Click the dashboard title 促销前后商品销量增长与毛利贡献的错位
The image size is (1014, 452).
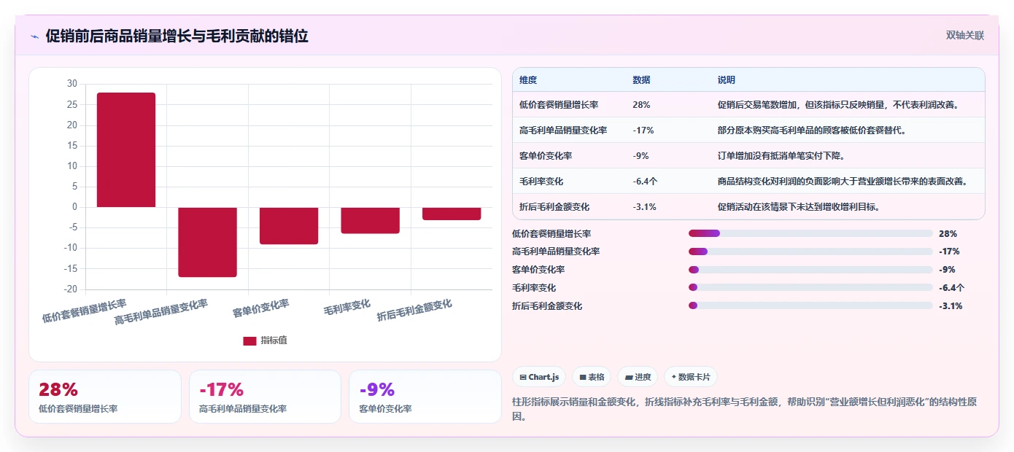(x=177, y=36)
